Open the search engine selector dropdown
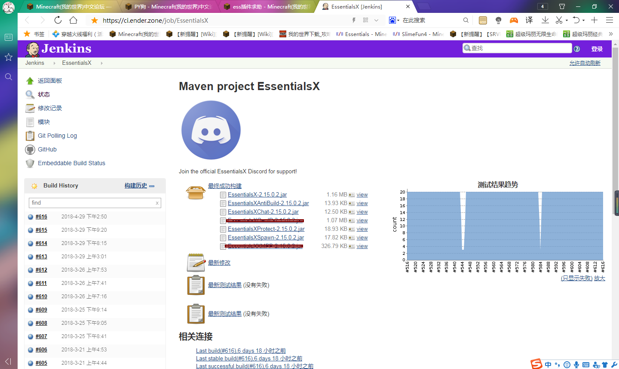619x369 pixels. 394,20
